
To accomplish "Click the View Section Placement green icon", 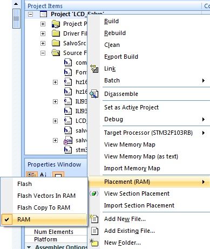I will pos(94,193).
